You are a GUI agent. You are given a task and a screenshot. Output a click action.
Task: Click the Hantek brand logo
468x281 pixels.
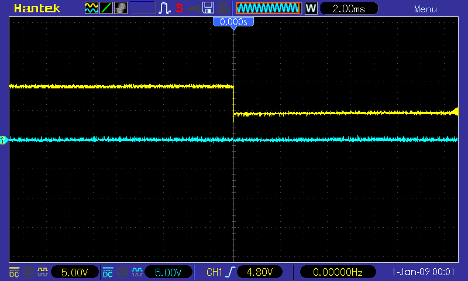37,8
